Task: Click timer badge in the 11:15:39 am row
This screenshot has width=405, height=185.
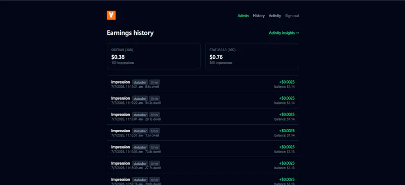Action: point(154,164)
